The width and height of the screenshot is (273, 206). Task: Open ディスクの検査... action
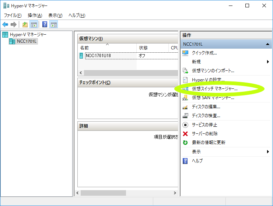click(x=206, y=116)
